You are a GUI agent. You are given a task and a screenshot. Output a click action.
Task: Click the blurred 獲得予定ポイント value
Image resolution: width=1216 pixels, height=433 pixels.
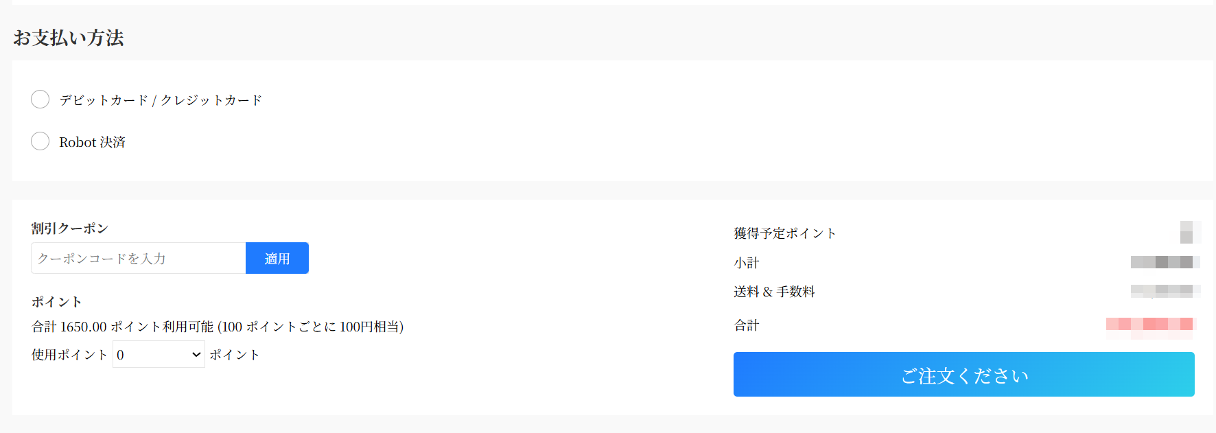coord(1187,233)
